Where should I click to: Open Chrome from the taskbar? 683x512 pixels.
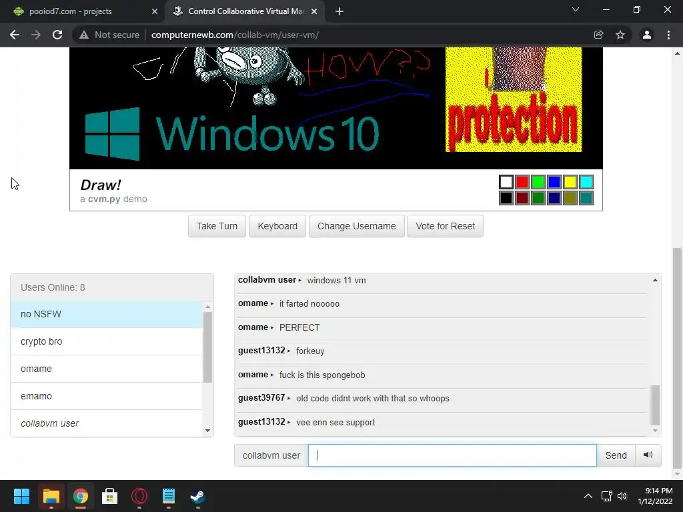tap(81, 496)
